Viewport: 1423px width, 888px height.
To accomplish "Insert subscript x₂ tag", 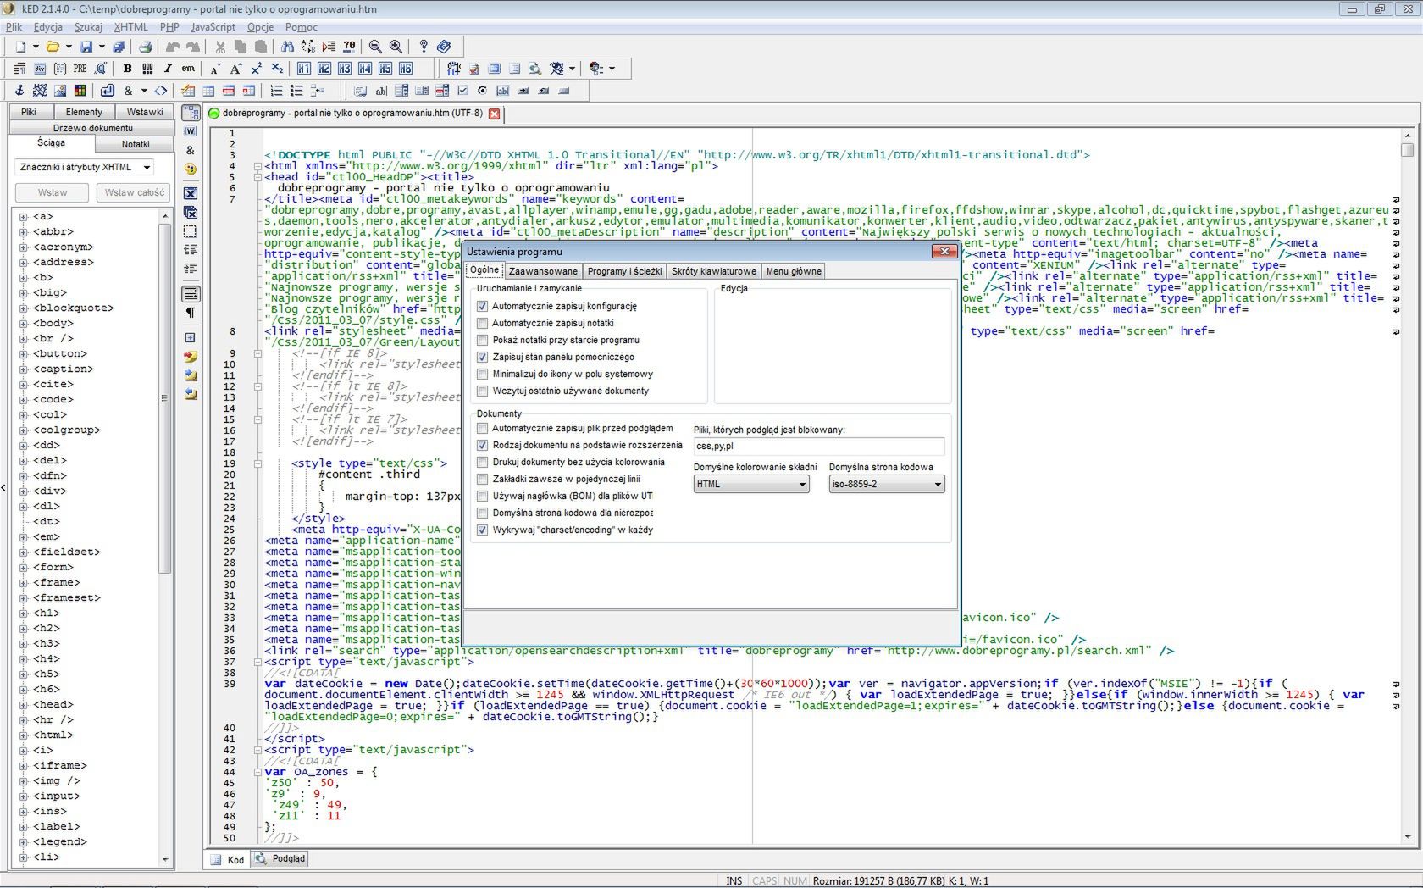I will coord(276,69).
